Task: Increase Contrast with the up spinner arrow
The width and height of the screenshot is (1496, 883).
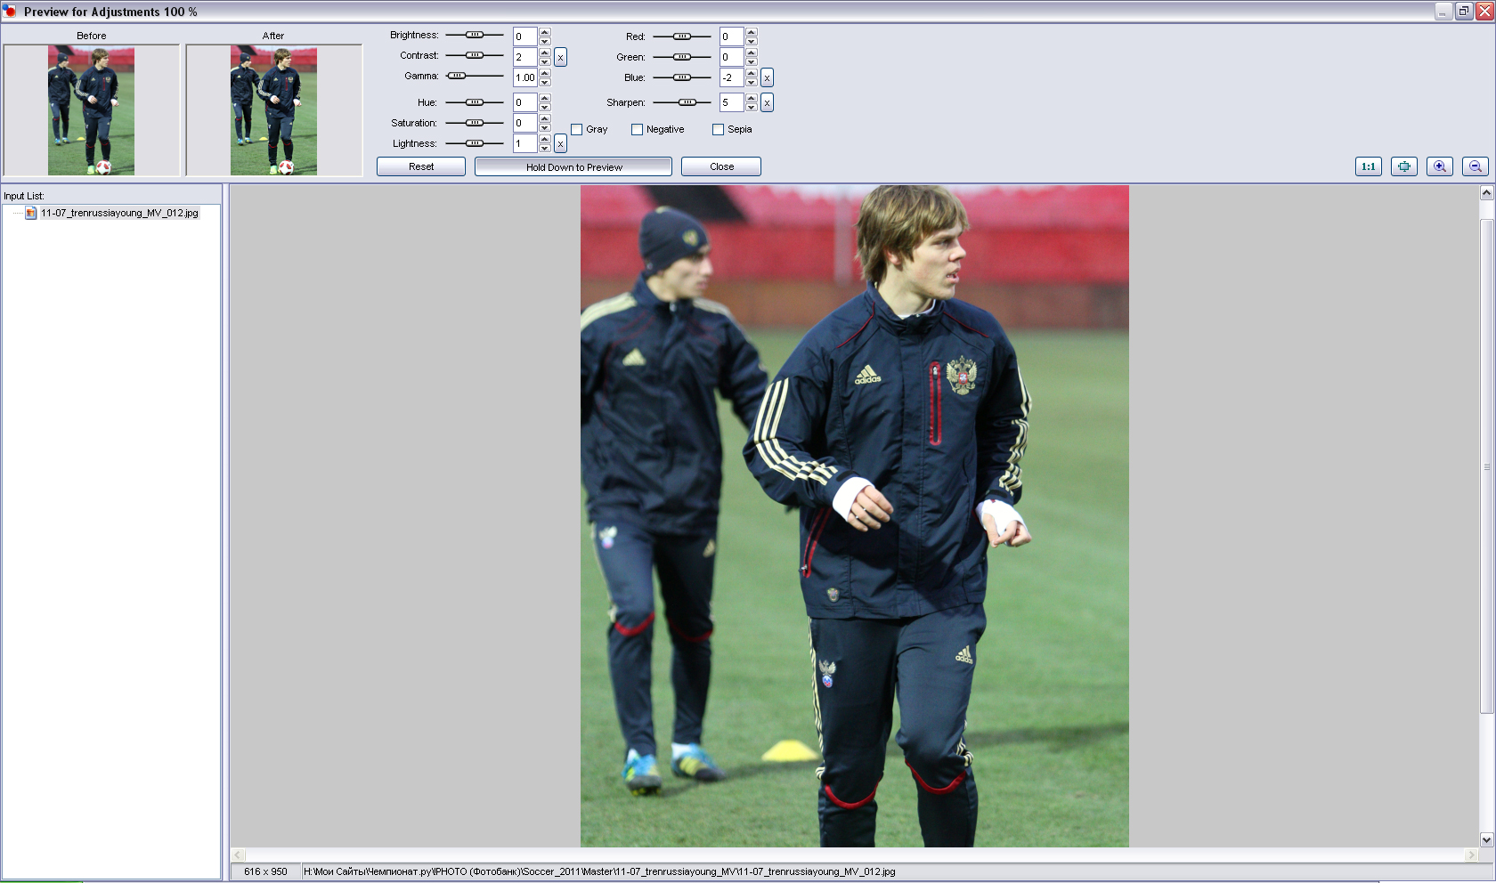Action: (x=545, y=53)
